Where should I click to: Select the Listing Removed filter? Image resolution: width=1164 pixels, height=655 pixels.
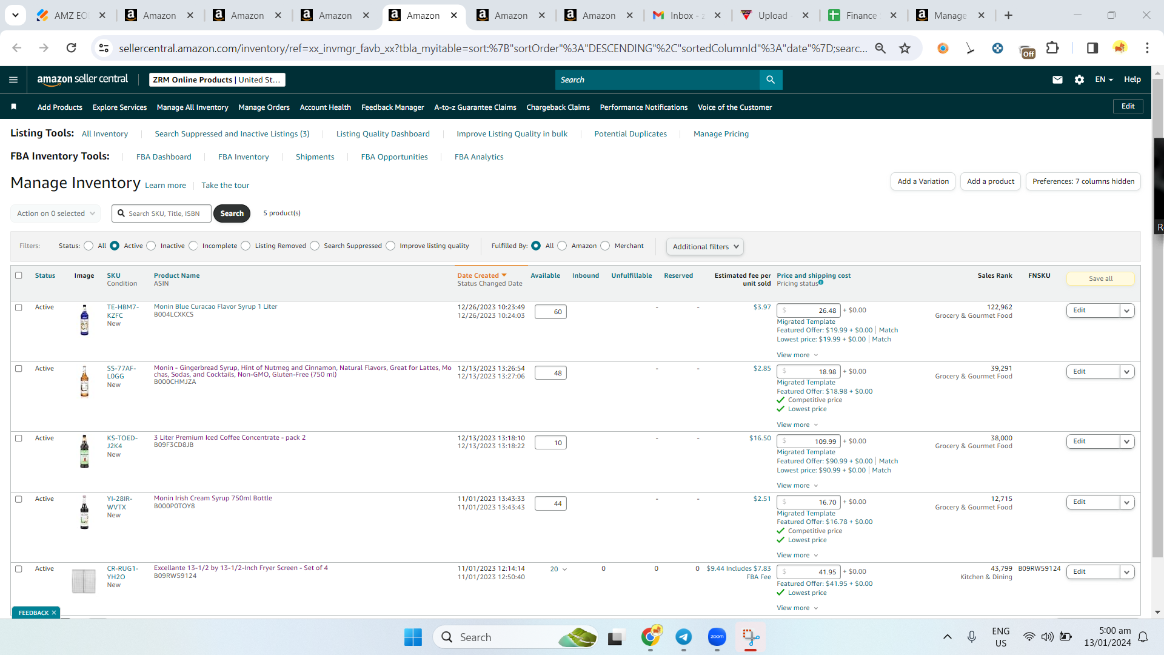coord(246,246)
